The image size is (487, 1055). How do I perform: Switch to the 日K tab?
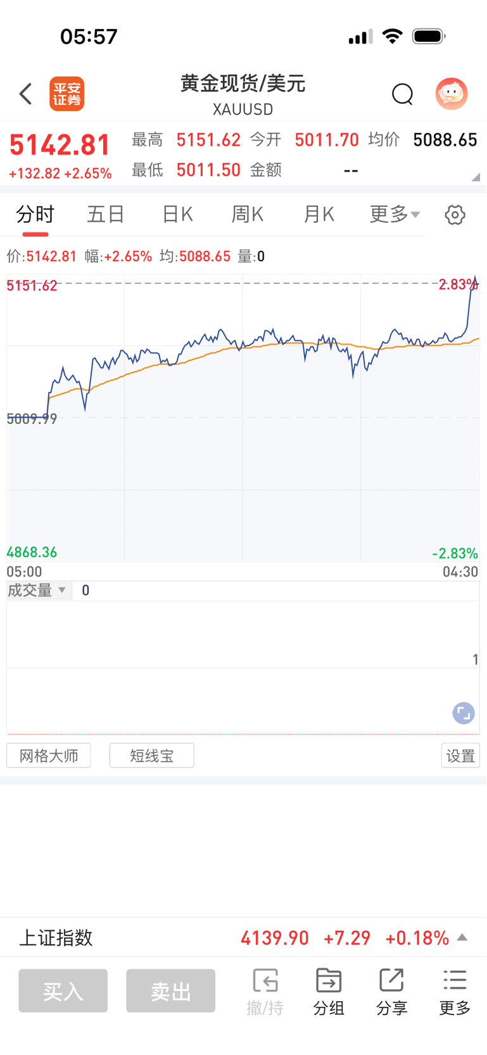(x=177, y=215)
